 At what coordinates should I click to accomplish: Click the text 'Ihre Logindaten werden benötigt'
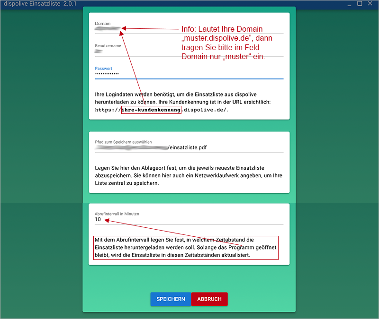click(135, 94)
